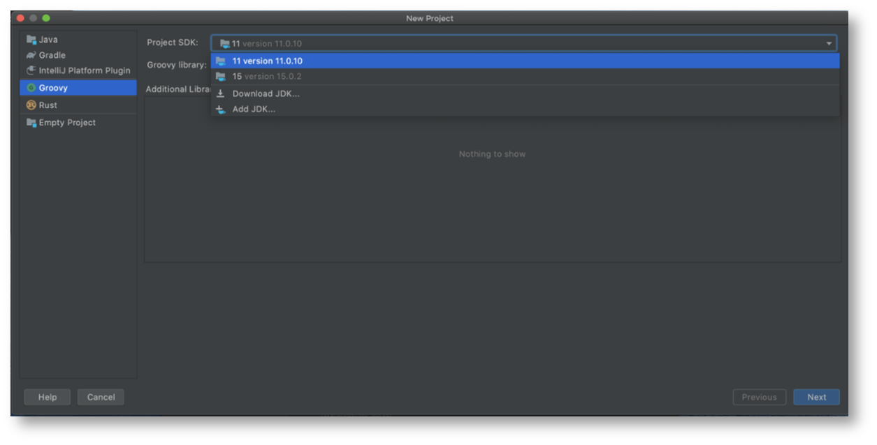
Task: Choose Add JDK... option
Action: 525,109
